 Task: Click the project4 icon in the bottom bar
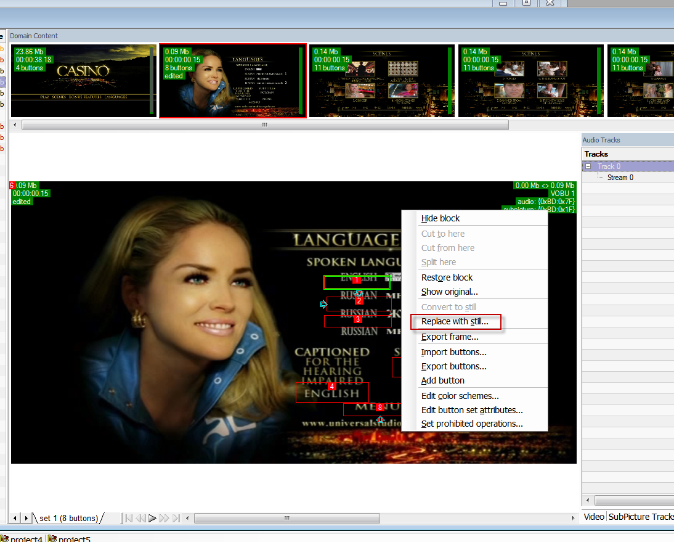(4, 538)
